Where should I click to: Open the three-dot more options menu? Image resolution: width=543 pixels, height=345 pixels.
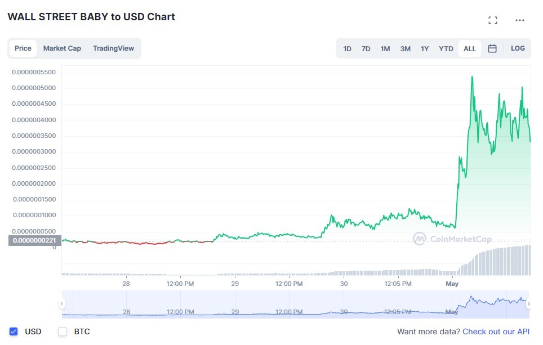(x=519, y=20)
